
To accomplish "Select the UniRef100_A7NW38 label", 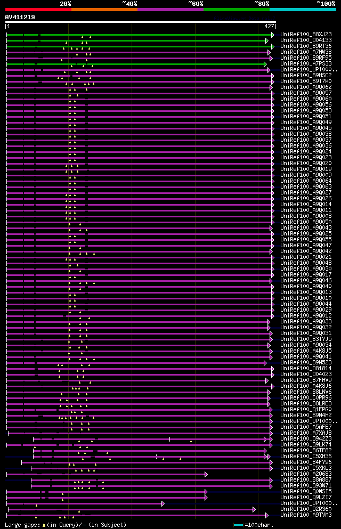I will click(306, 52).
